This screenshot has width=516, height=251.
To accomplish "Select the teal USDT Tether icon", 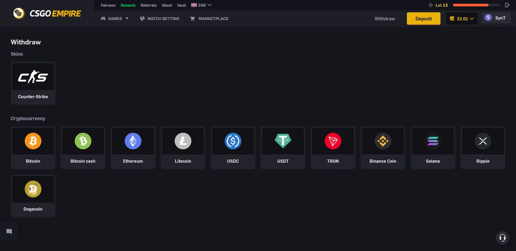I will pyautogui.click(x=283, y=141).
